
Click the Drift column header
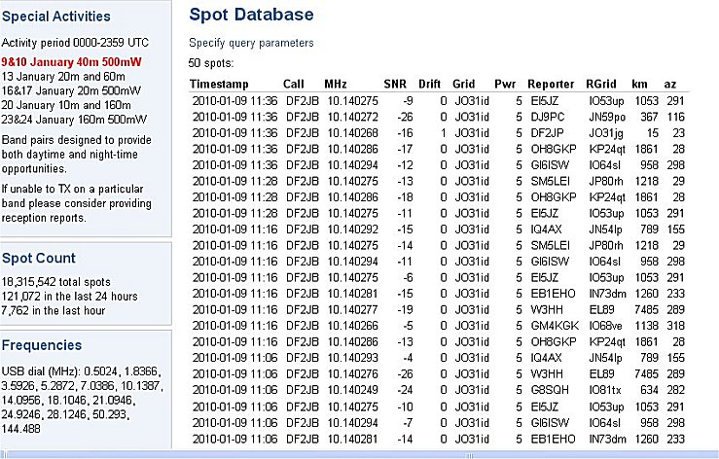click(x=430, y=84)
